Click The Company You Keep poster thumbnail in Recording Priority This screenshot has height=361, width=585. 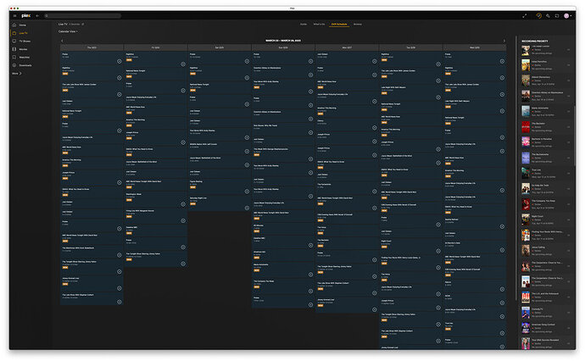[x=526, y=204]
